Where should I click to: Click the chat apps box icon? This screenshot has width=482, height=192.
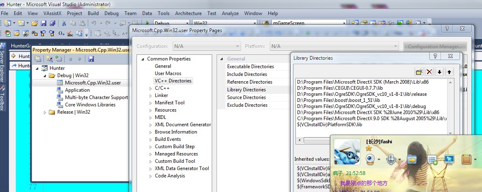467,159
